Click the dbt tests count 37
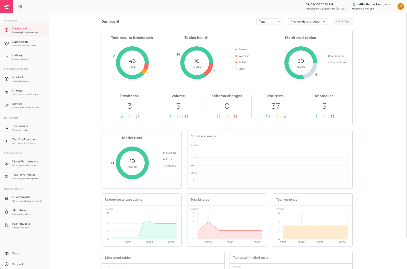Viewport: 407px width, 269px height. (x=276, y=106)
